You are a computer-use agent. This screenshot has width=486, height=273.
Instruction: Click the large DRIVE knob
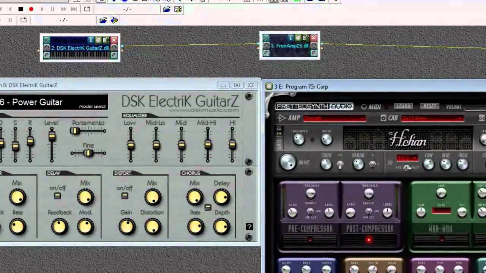click(x=288, y=162)
